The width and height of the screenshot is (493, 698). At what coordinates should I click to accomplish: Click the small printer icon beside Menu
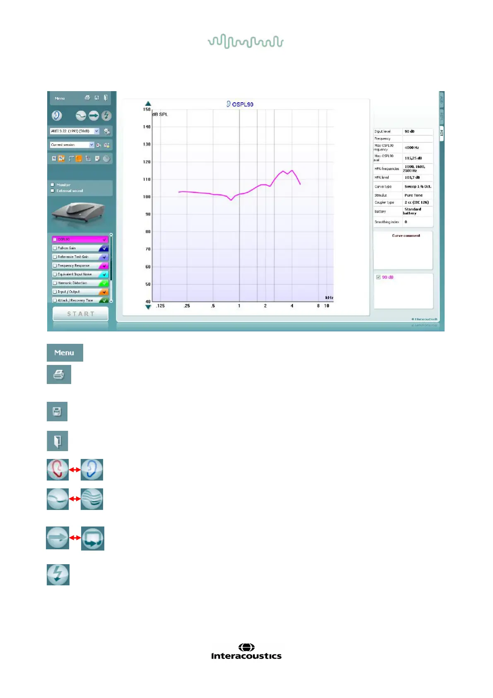pyautogui.click(x=87, y=98)
